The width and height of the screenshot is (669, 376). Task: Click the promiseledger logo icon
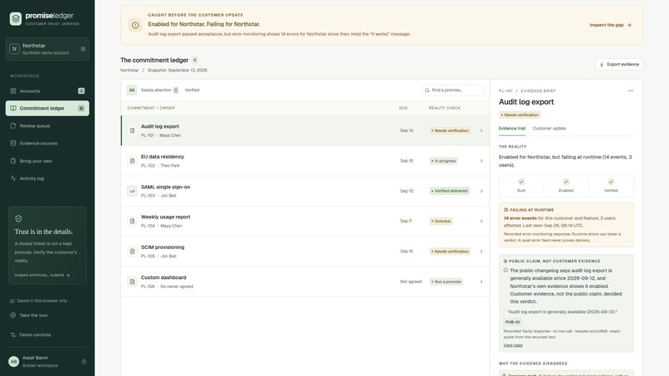(16, 19)
